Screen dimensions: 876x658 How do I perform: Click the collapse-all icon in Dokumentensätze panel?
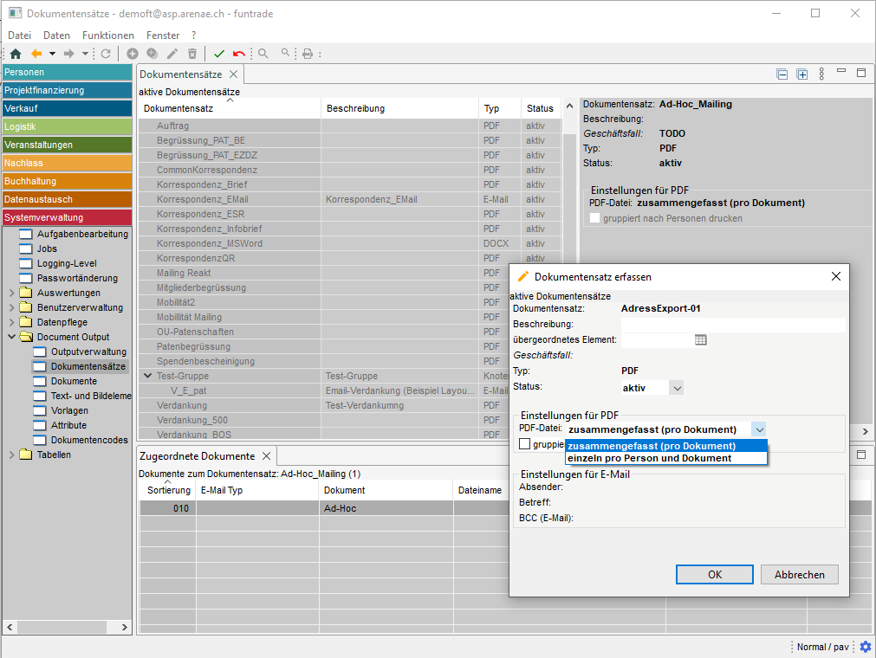pos(782,74)
